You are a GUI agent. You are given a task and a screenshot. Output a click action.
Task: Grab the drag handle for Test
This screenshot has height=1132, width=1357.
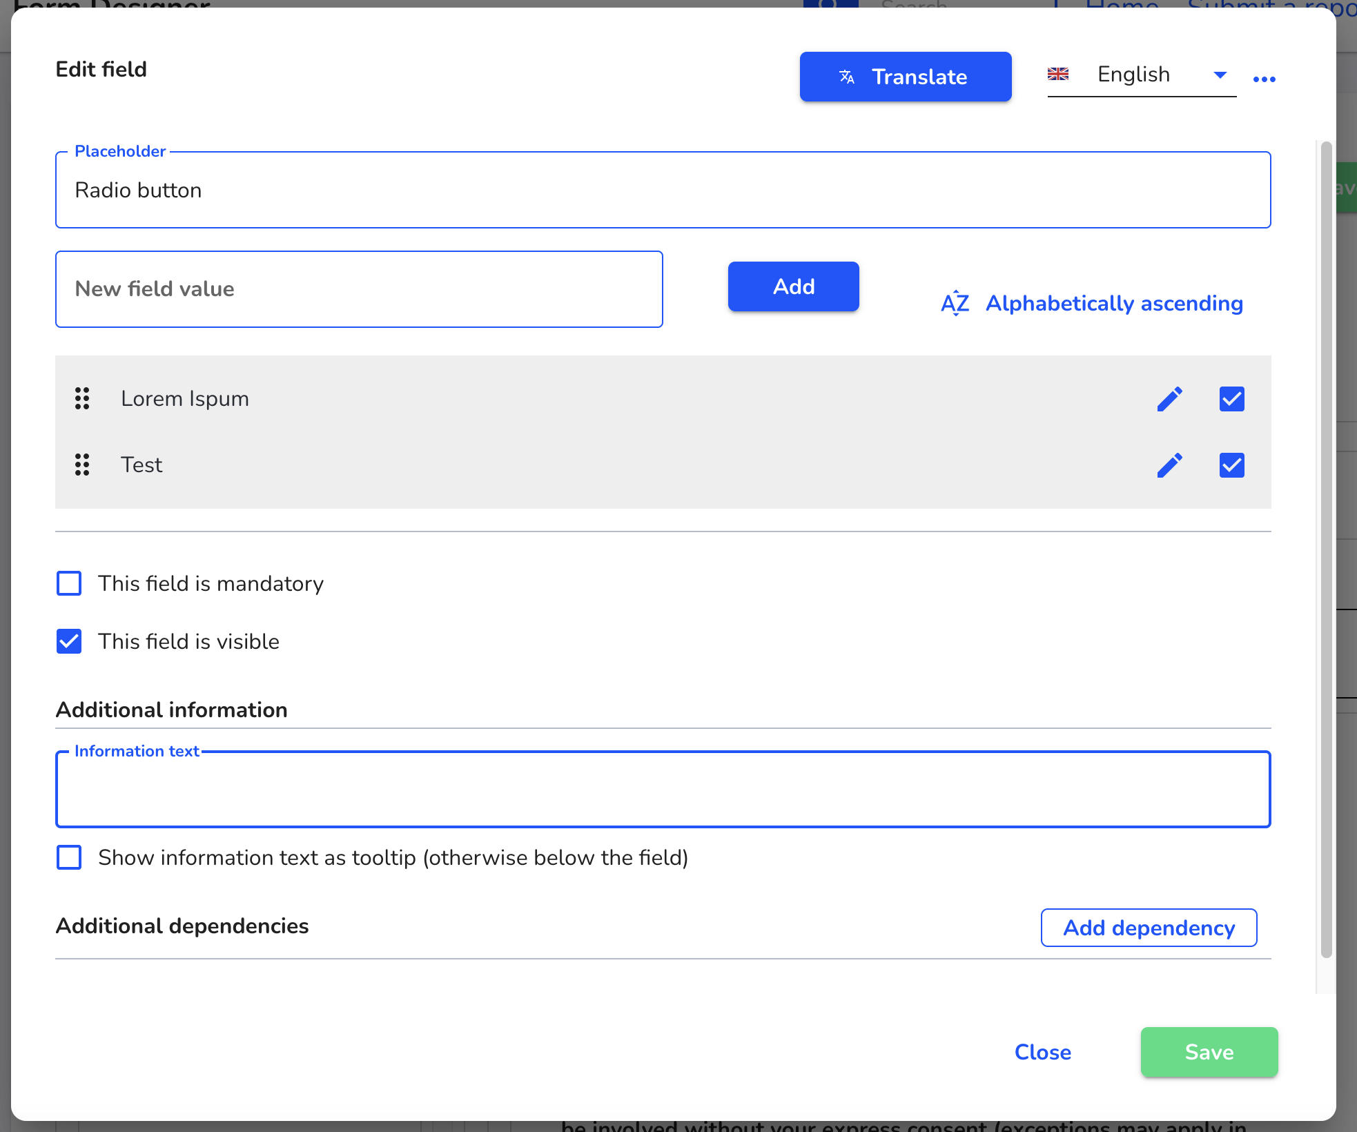pyautogui.click(x=82, y=465)
